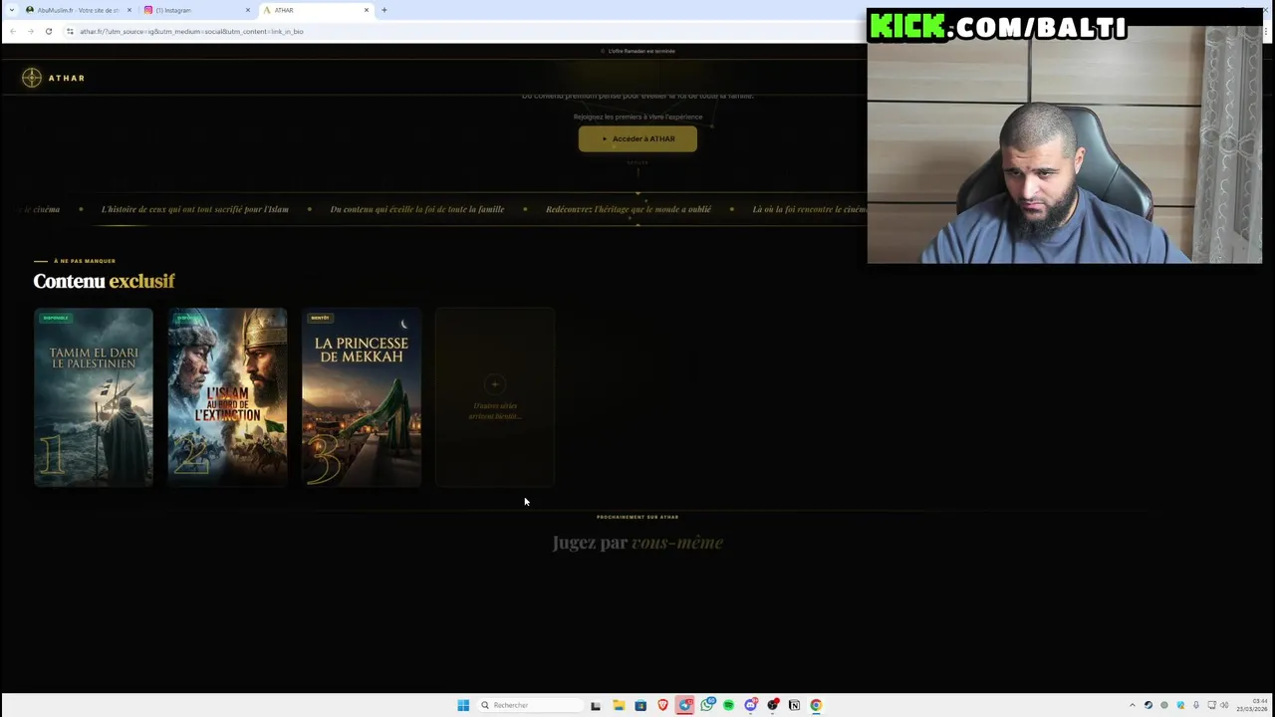Viewport: 1275px width, 717px height.
Task: Open Google Chrome from the taskbar
Action: tap(816, 705)
